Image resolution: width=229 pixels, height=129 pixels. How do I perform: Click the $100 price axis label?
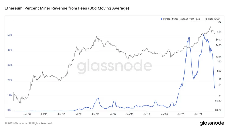(219, 57)
